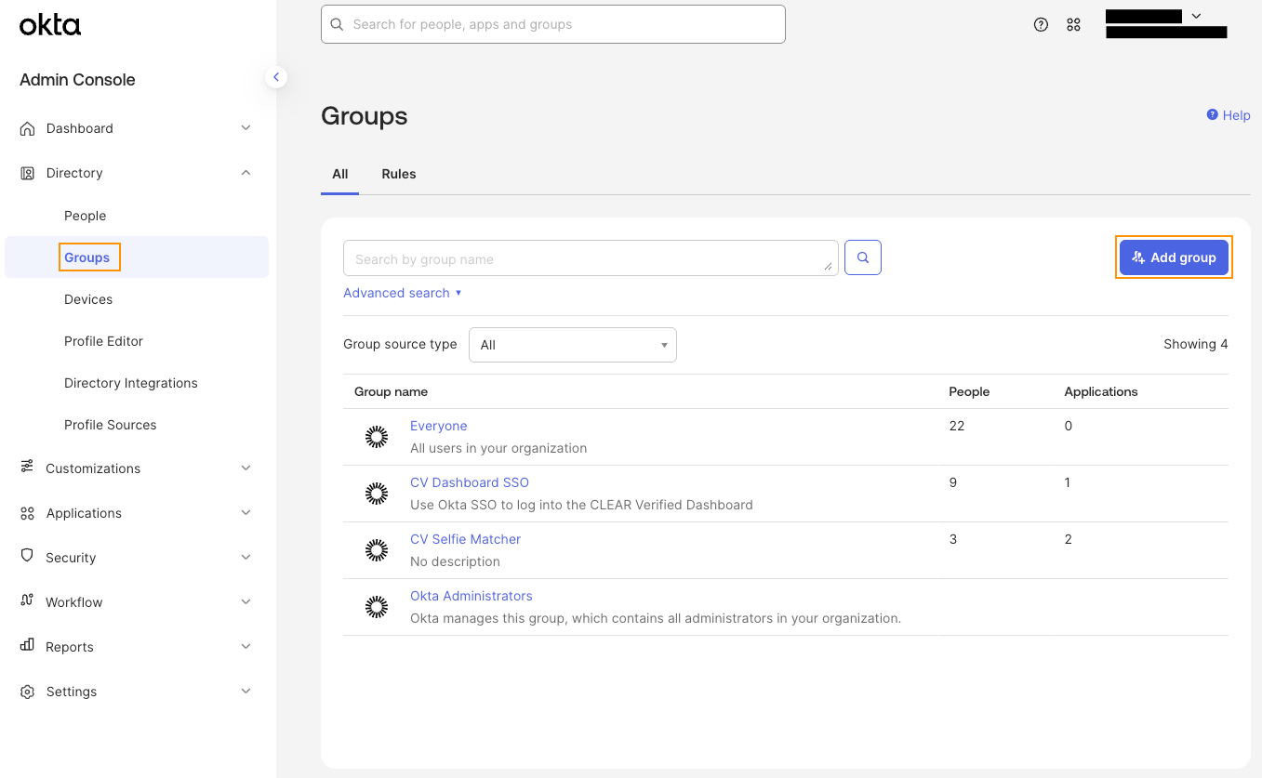Image resolution: width=1262 pixels, height=778 pixels.
Task: Click the Everyone people count 22
Action: point(957,426)
